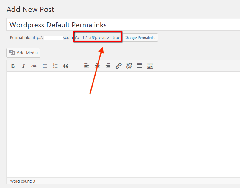This screenshot has height=188, width=240.
Task: Insert Read More tag icon
Action: click(x=139, y=66)
